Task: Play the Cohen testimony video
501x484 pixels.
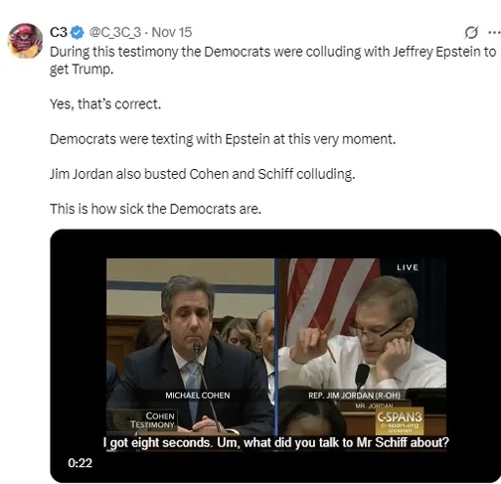Action: 275,356
